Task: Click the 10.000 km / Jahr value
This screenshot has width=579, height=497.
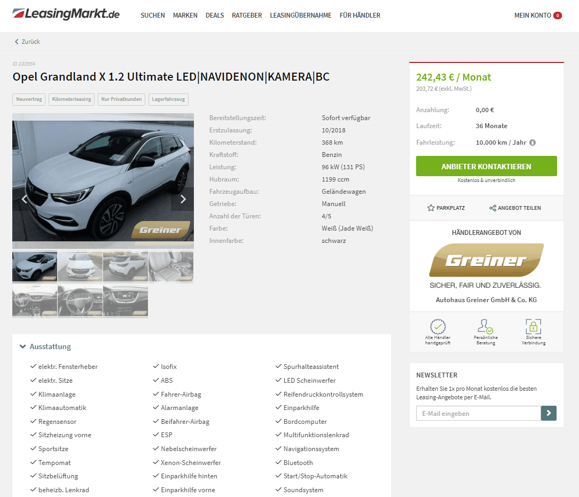Action: (501, 143)
